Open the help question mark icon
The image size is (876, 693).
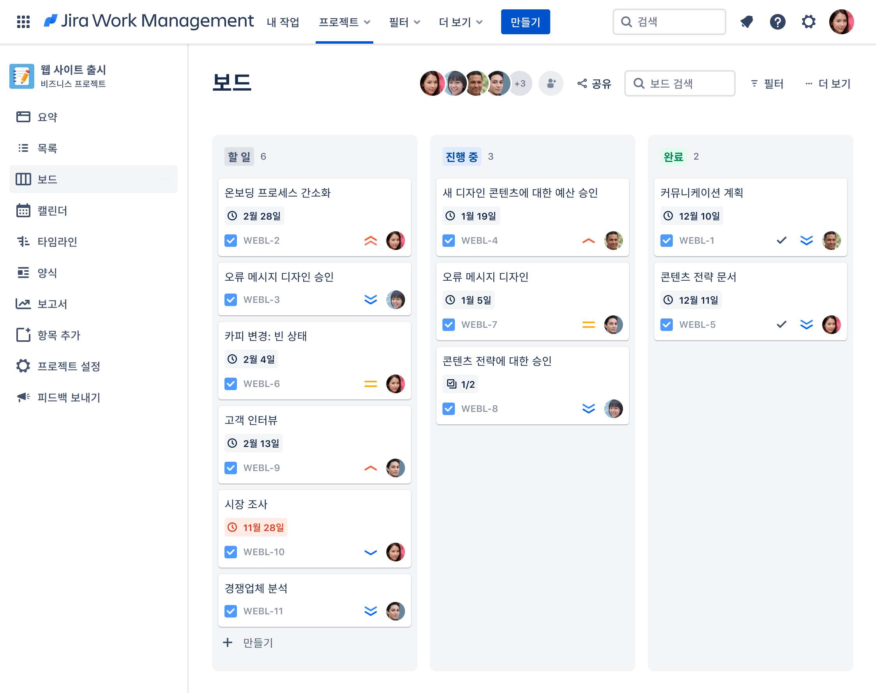[x=777, y=22]
